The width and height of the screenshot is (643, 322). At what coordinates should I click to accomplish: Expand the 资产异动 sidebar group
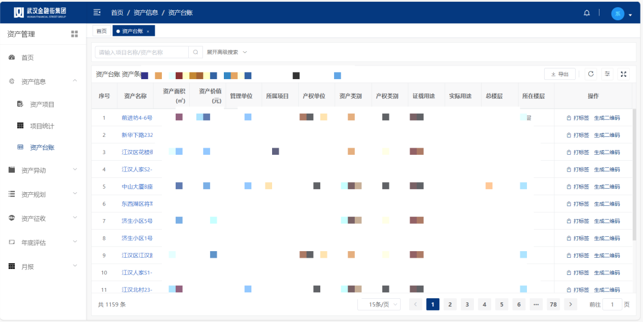coord(43,170)
